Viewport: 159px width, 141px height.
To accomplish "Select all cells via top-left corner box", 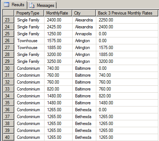I will (8, 13).
